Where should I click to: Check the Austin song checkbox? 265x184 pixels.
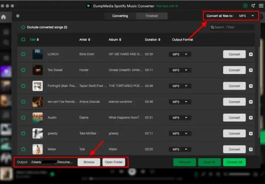[x=23, y=117]
